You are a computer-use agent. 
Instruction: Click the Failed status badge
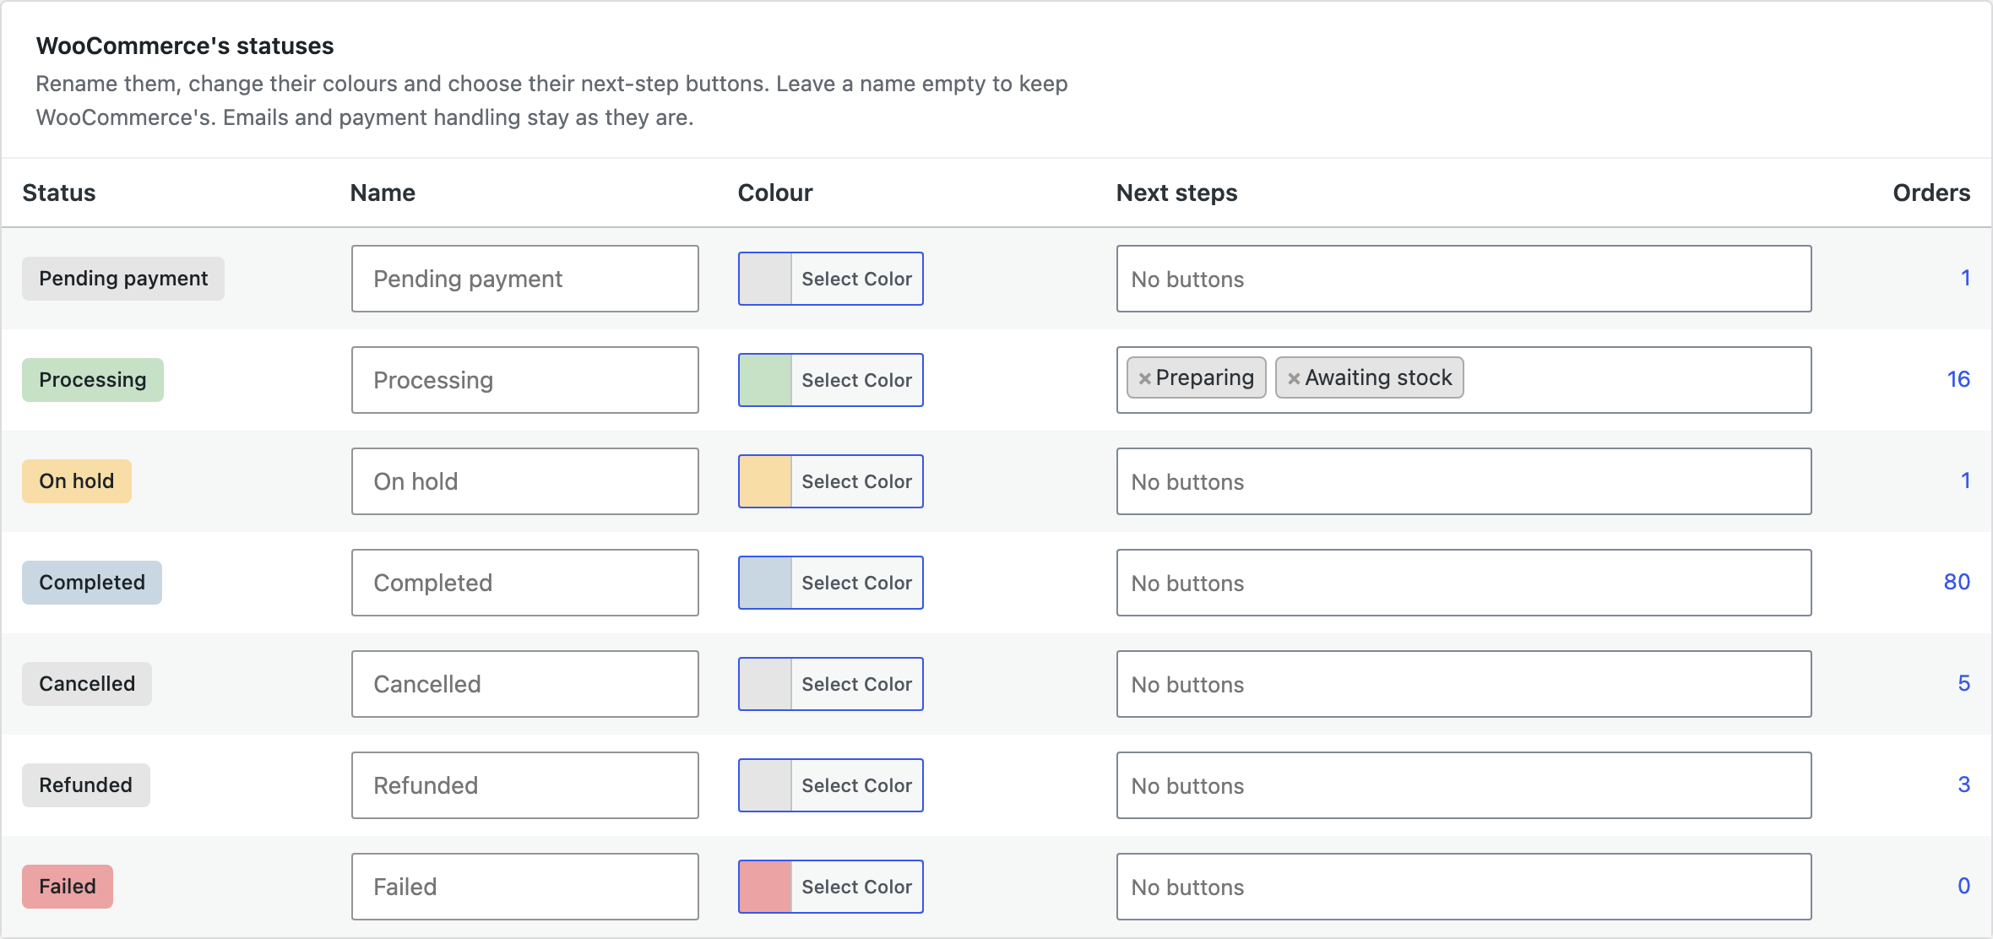(x=68, y=887)
